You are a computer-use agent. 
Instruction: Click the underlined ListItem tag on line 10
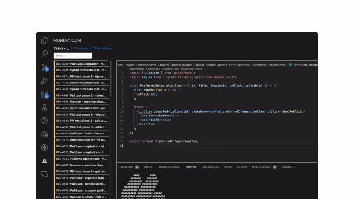[145, 112]
